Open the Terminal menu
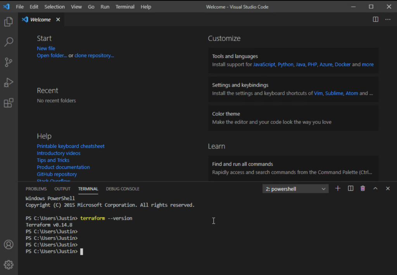The width and height of the screenshot is (397, 275). (x=125, y=7)
